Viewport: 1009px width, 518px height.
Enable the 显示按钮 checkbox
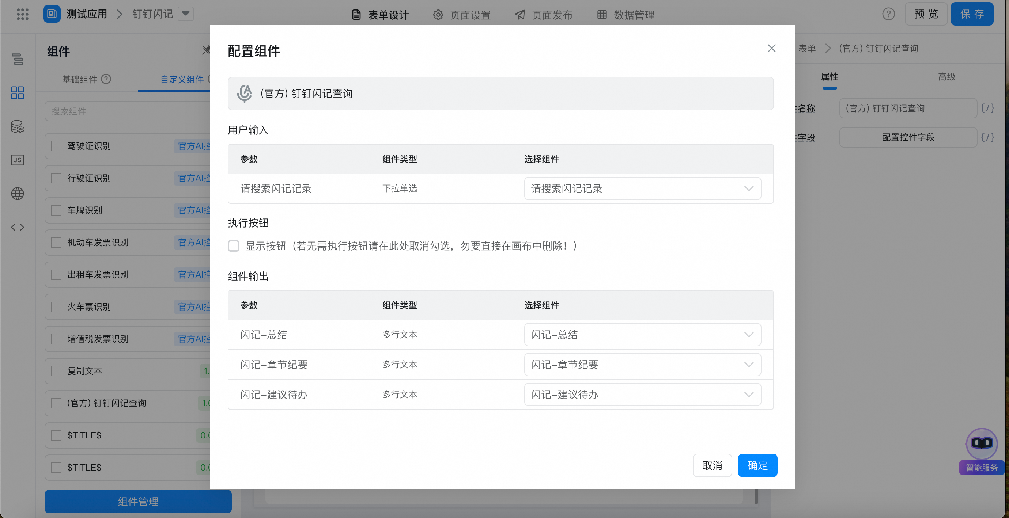(234, 246)
